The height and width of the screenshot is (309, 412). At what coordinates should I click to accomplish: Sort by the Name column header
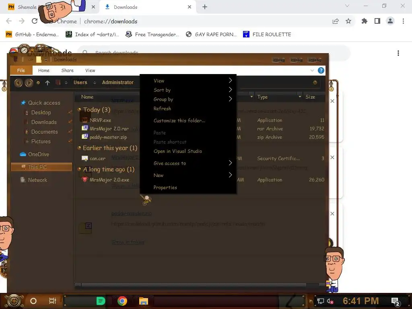(x=87, y=97)
